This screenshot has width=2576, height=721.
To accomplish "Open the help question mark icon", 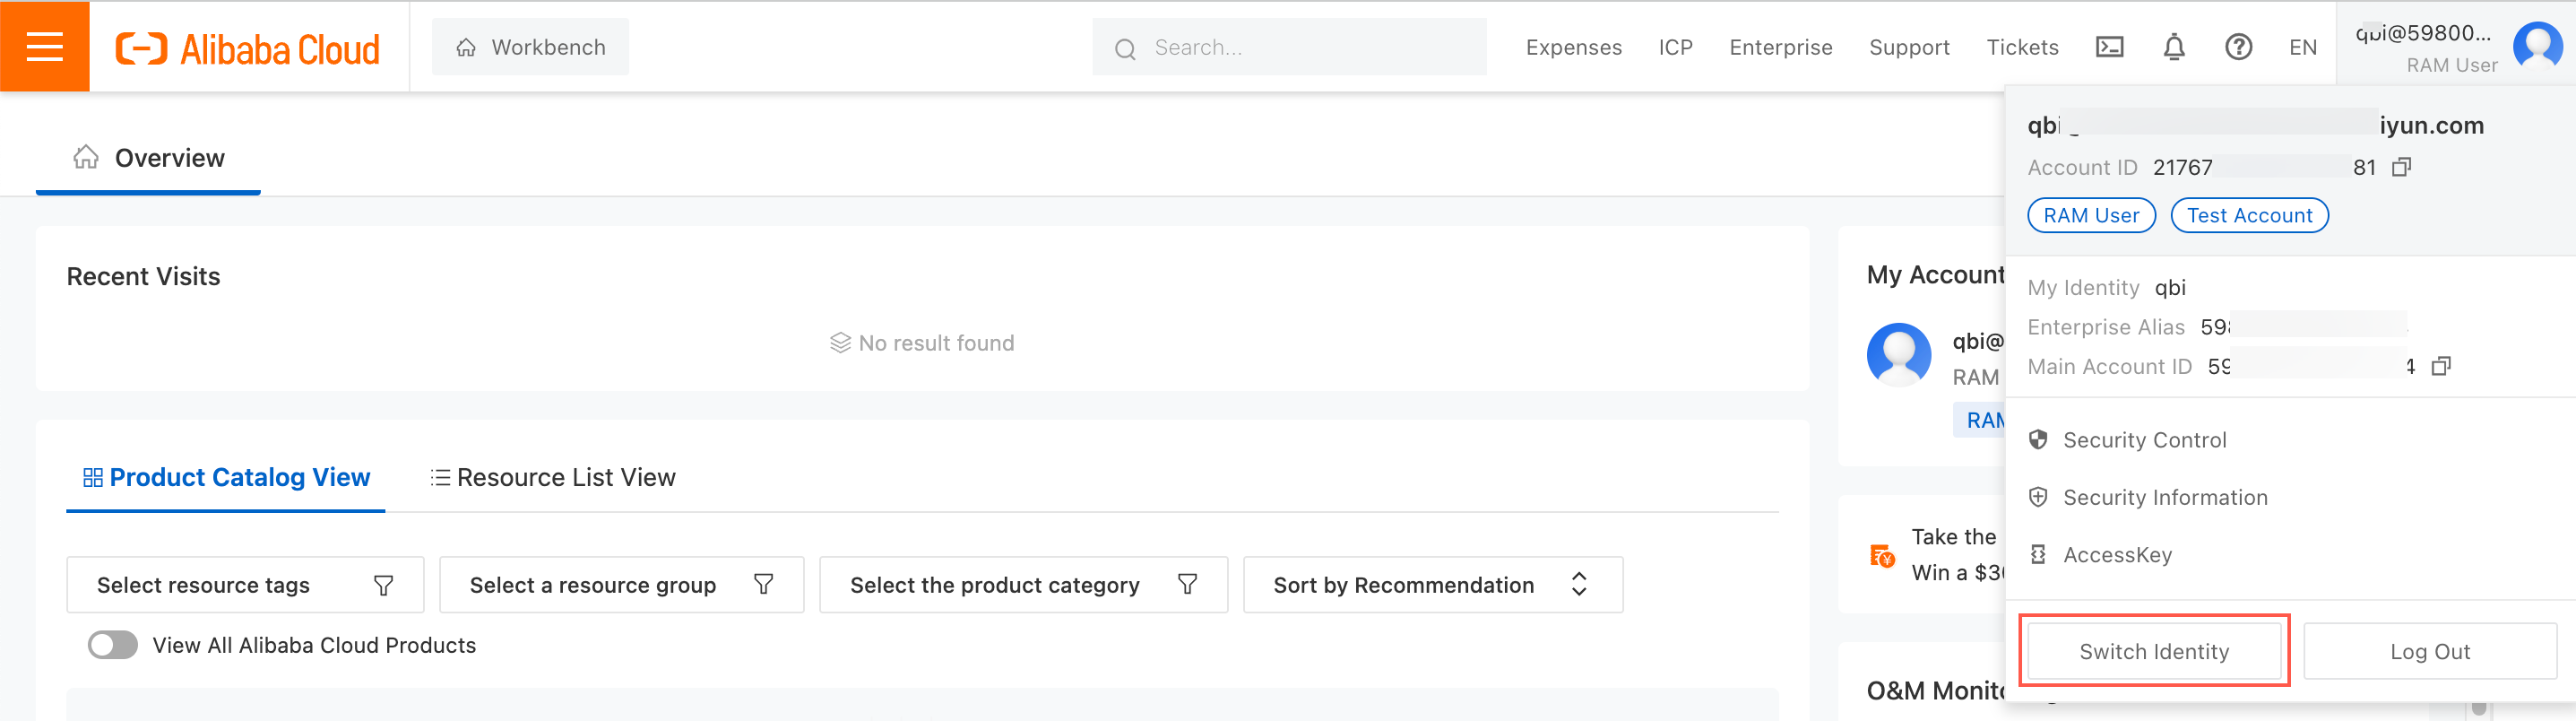I will coord(2238,47).
